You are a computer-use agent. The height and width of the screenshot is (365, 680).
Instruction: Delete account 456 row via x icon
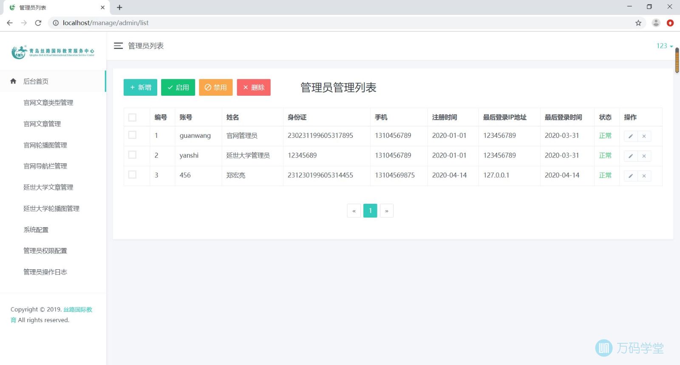point(644,176)
